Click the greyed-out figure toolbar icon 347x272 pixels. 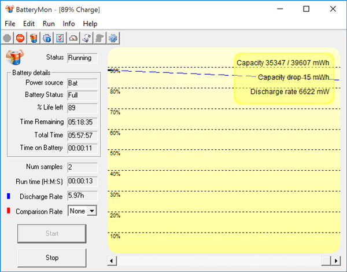click(99, 38)
